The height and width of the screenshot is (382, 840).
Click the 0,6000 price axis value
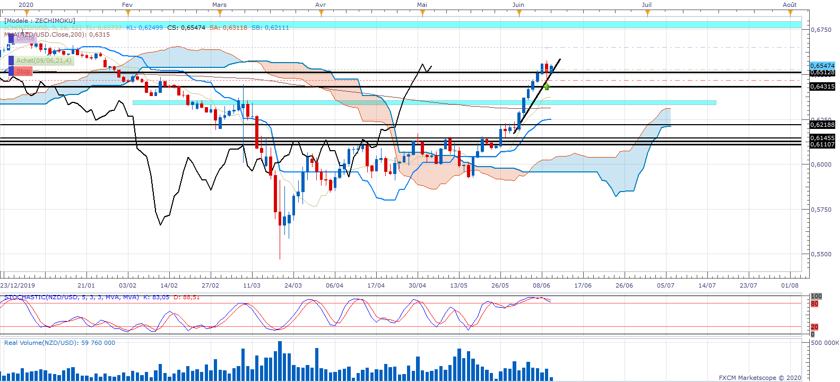click(x=821, y=164)
